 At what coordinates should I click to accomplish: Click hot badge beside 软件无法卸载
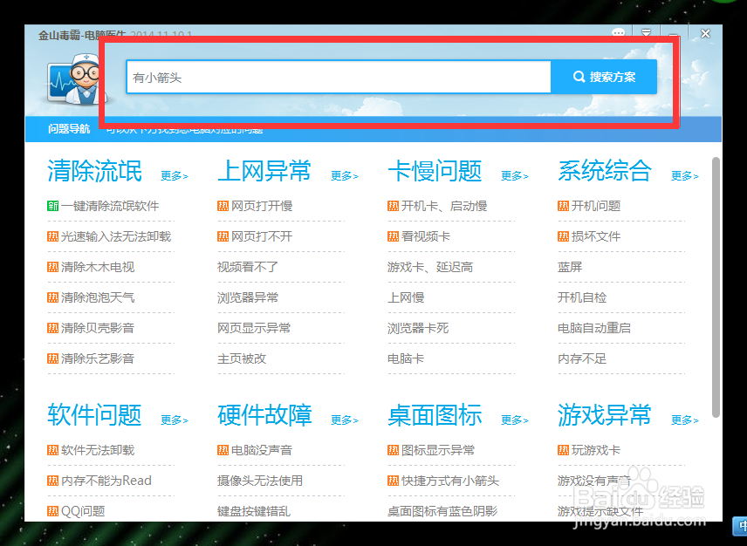coord(53,450)
